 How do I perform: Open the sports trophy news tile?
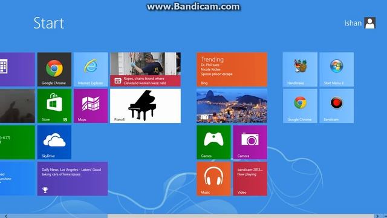73,179
